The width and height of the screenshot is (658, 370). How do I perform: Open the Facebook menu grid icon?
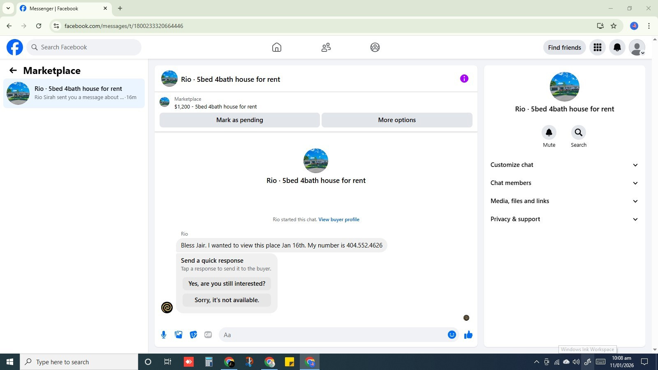[x=598, y=47]
